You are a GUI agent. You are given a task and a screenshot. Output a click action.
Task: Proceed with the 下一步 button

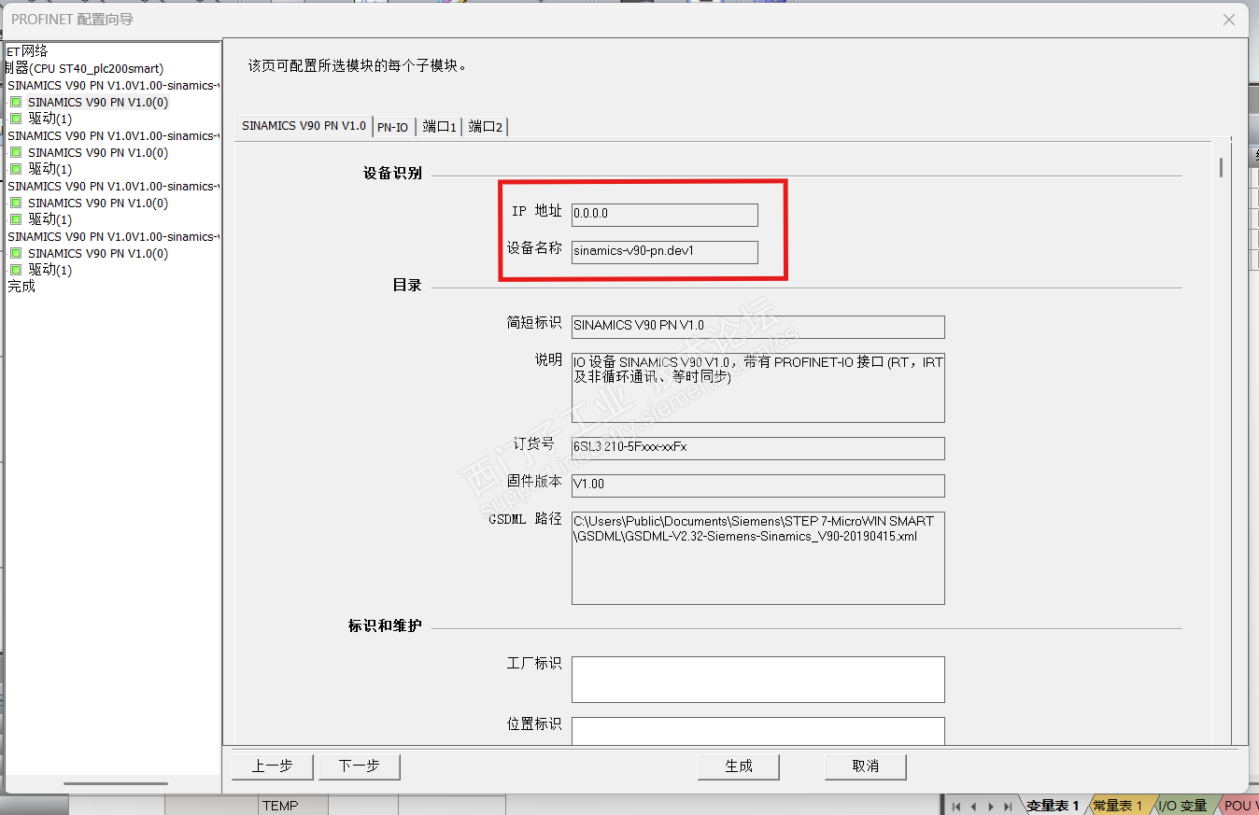pos(360,766)
